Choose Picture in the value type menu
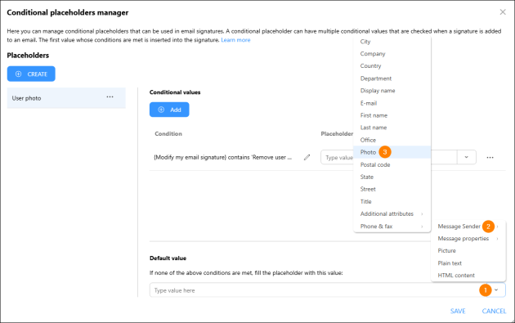The height and width of the screenshot is (323, 515). (468, 251)
